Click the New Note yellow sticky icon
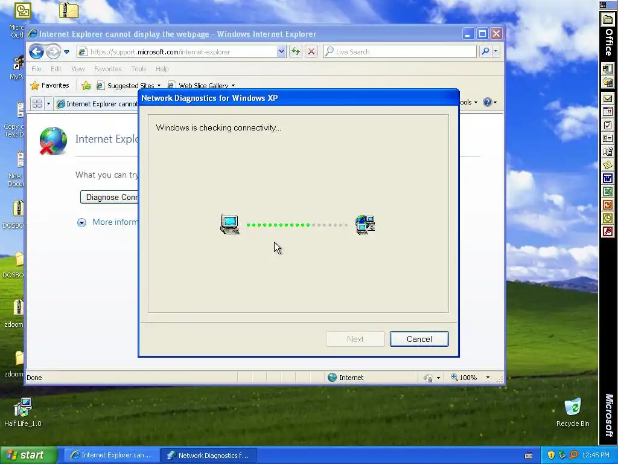 point(607,165)
